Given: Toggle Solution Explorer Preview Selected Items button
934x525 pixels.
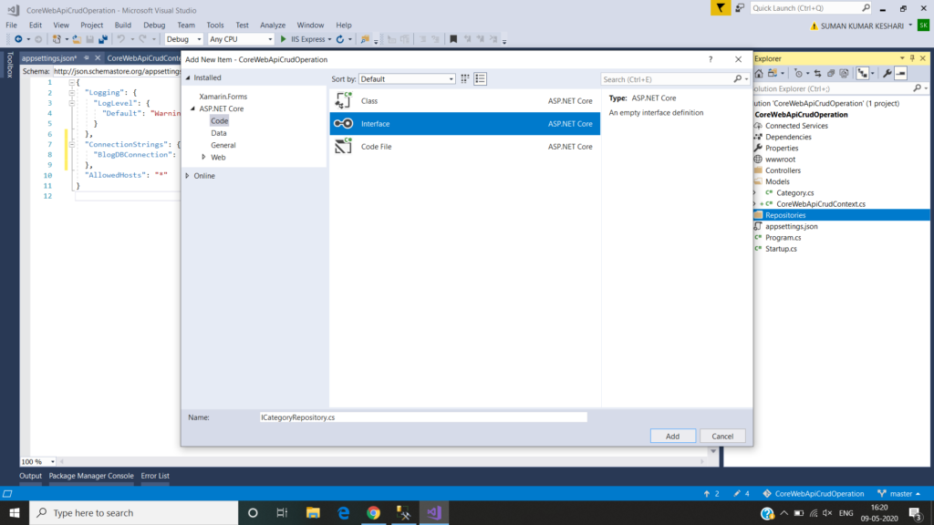Looking at the screenshot, I should click(x=900, y=73).
